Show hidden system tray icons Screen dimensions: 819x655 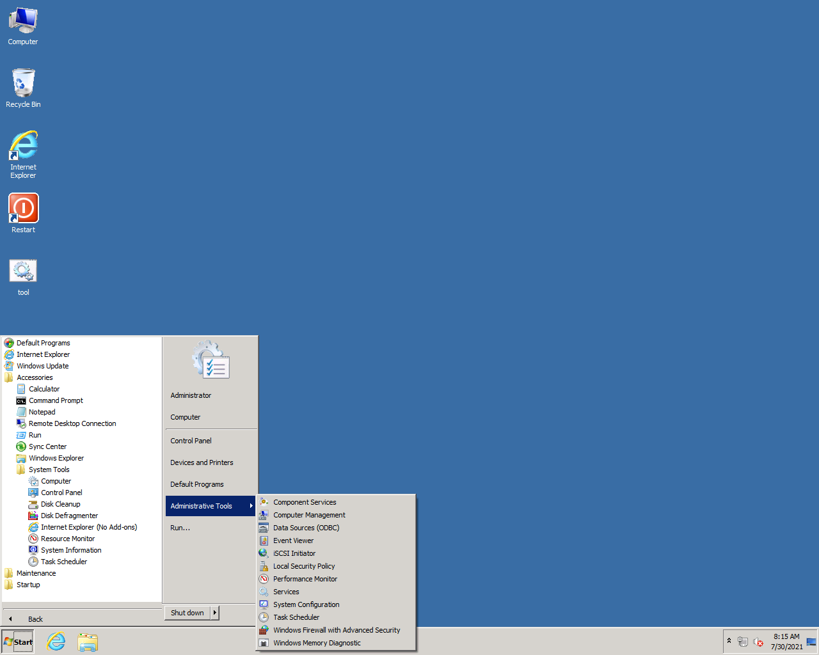click(729, 640)
